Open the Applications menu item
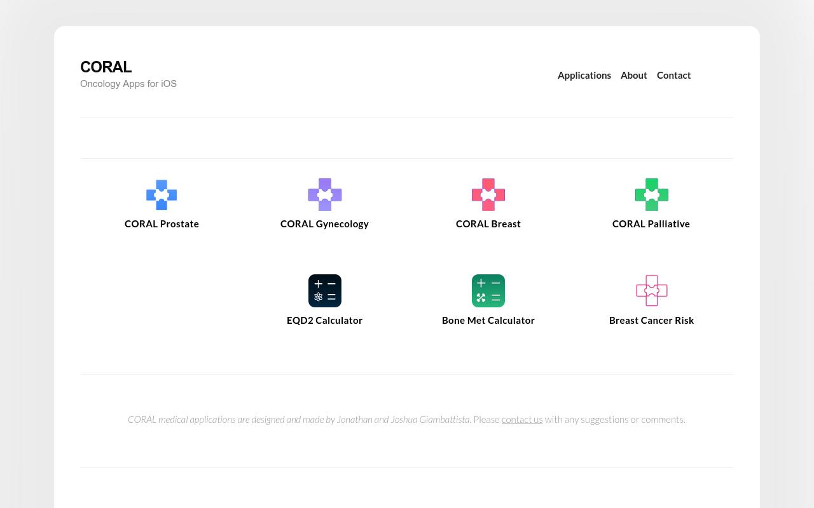Image resolution: width=814 pixels, height=508 pixels. point(584,75)
